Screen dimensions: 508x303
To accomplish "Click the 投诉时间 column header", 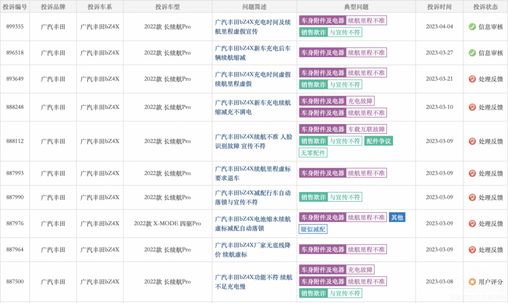I will 439,7.
